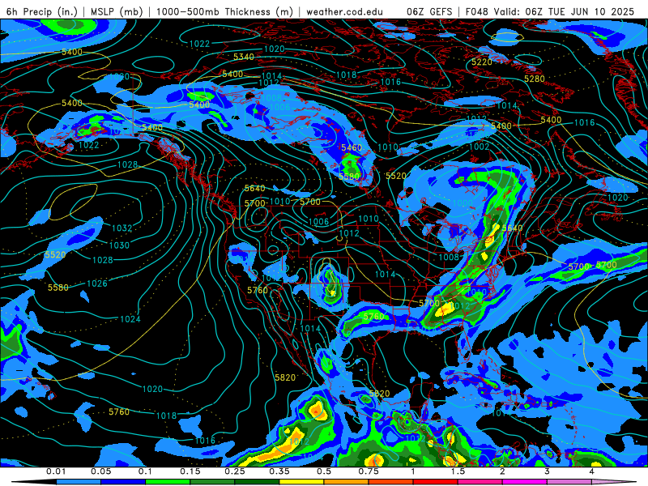Click the legend value 0.25
Image resolution: width=648 pixels, height=486 pixels.
pyautogui.click(x=235, y=471)
